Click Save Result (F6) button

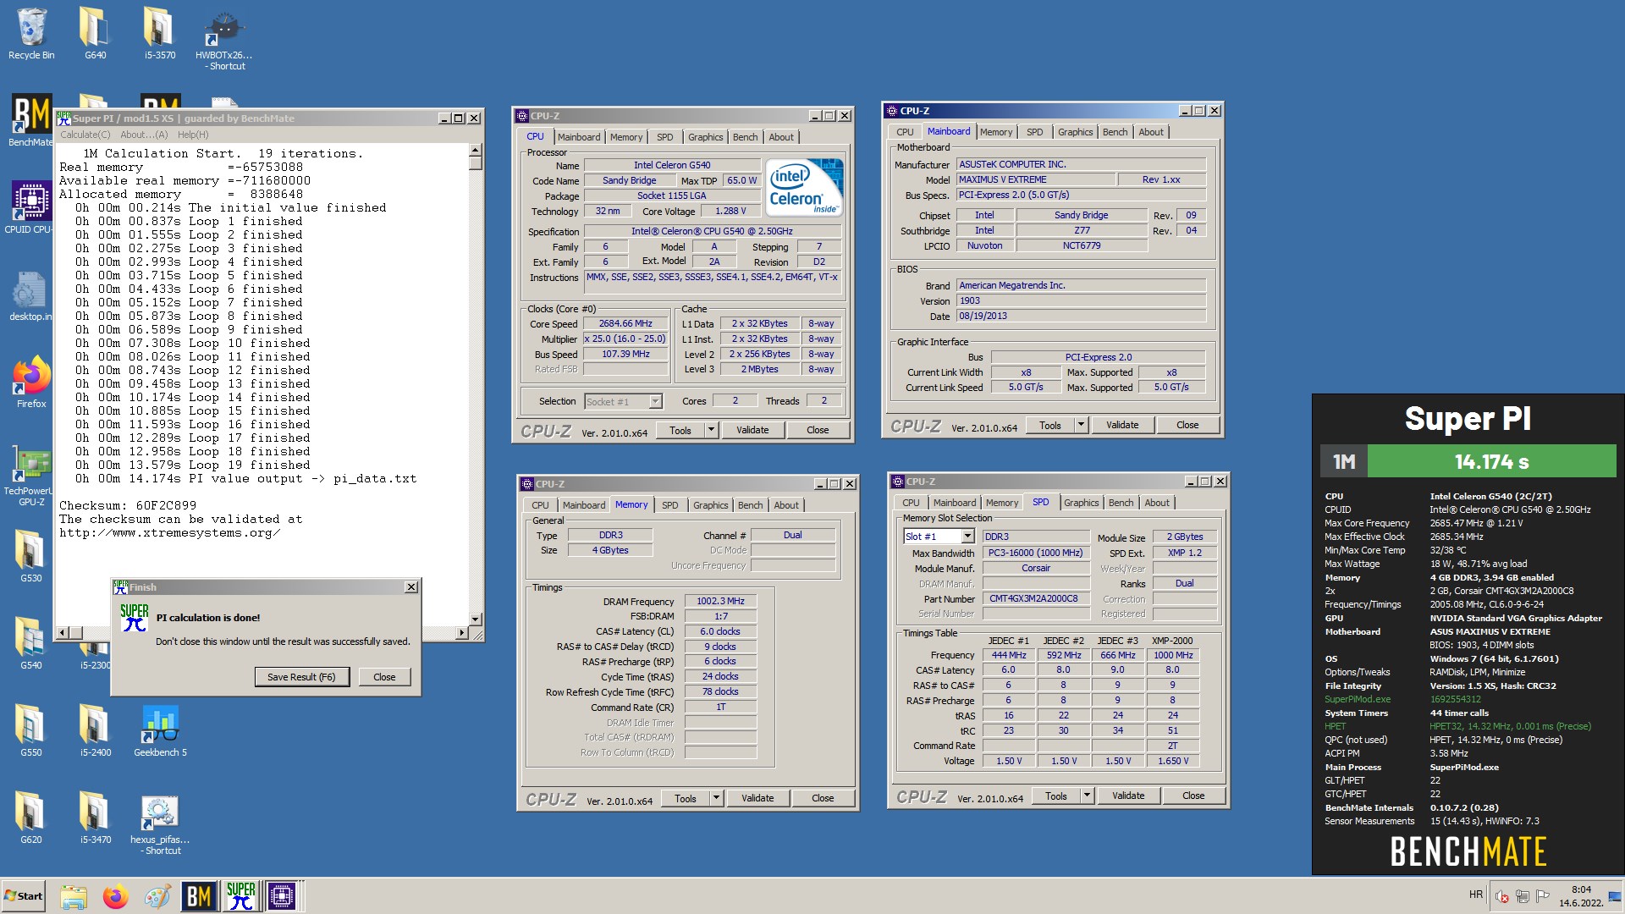pos(301,677)
